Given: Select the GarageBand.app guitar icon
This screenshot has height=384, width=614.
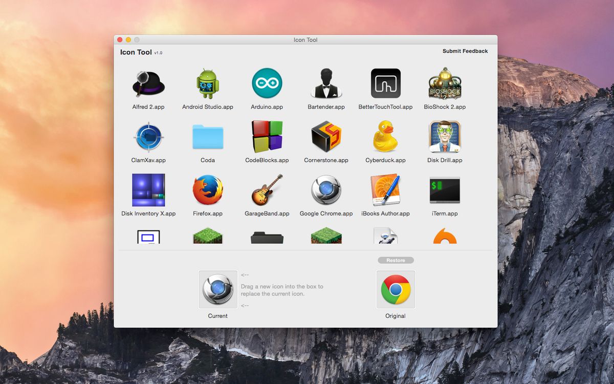Looking at the screenshot, I should pos(267,190).
